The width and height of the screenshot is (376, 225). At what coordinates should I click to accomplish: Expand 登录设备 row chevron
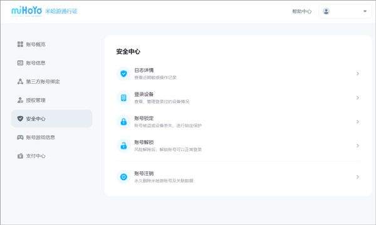tap(358, 97)
